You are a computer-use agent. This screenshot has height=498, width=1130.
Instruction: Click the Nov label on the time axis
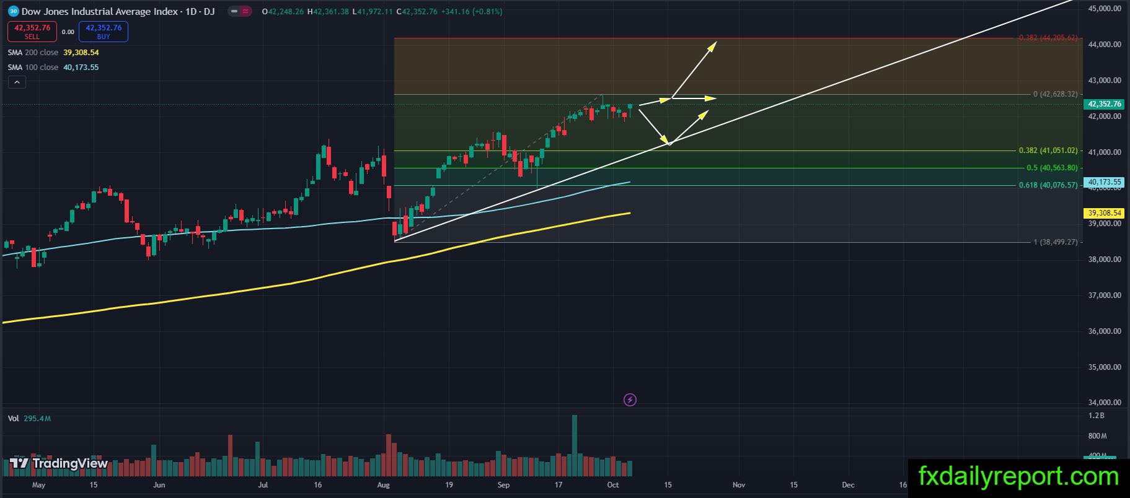tap(738, 485)
